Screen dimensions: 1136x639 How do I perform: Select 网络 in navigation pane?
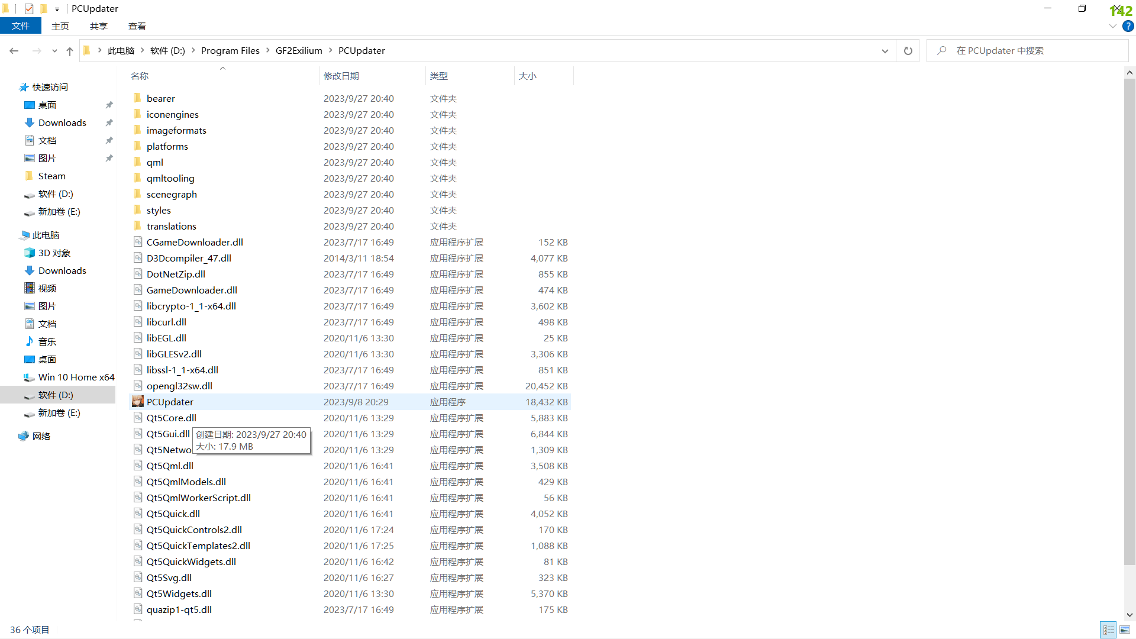click(x=41, y=437)
